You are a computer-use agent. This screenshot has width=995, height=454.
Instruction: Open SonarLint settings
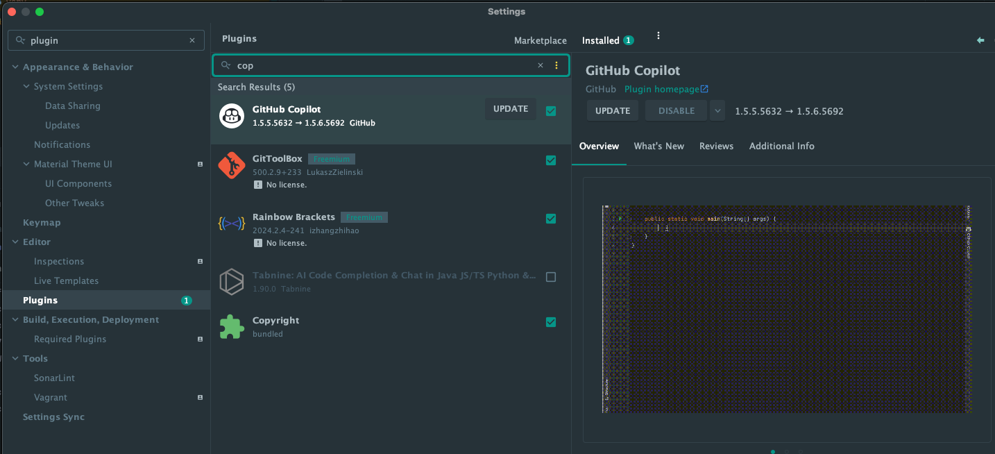54,378
